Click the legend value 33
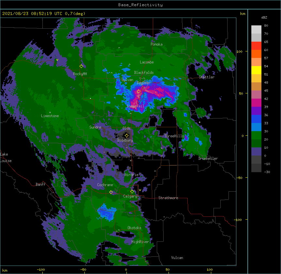Viewport: 281px width, 274px height. pos(266,123)
